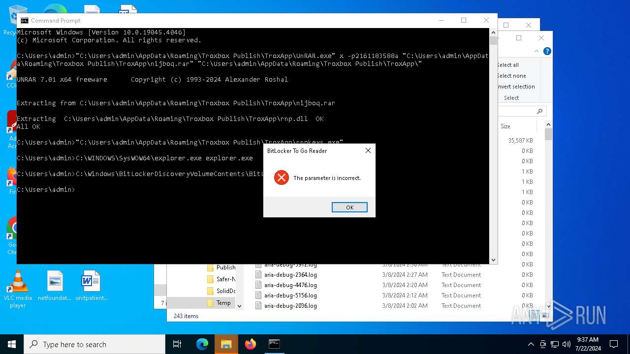This screenshot has width=630, height=354.
Task: Click Select none in Explorer ribbon
Action: tap(511, 76)
